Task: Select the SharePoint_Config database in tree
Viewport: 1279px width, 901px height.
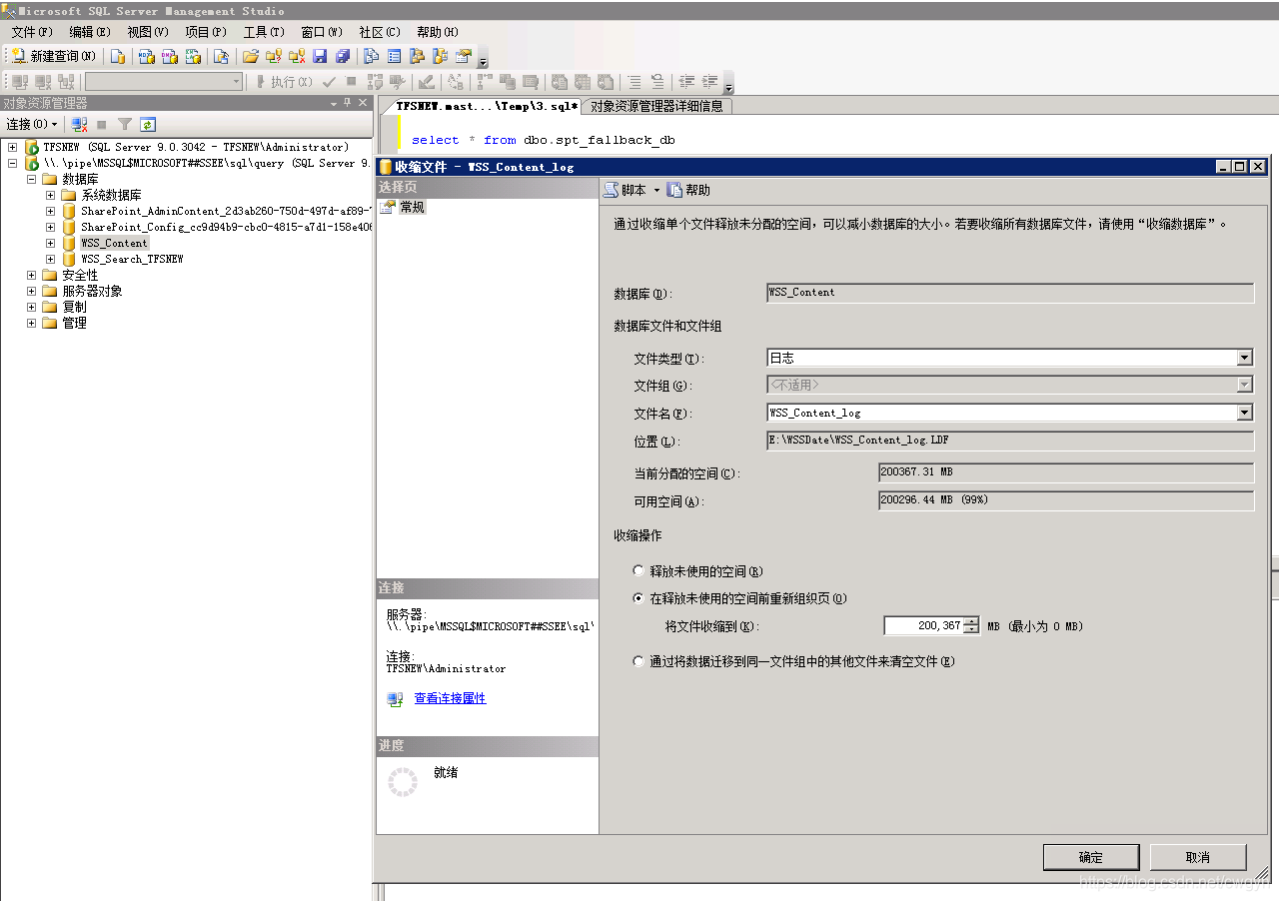Action: [226, 227]
